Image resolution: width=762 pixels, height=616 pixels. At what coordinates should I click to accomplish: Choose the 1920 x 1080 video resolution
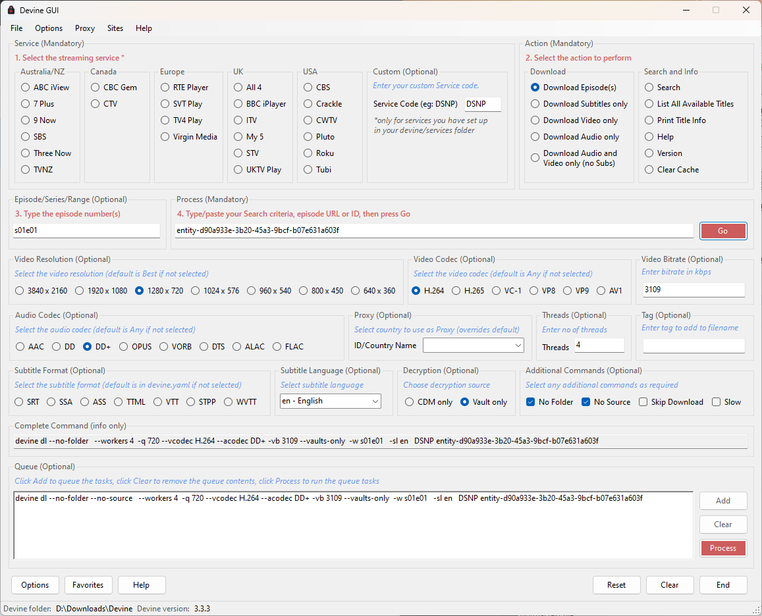[80, 291]
